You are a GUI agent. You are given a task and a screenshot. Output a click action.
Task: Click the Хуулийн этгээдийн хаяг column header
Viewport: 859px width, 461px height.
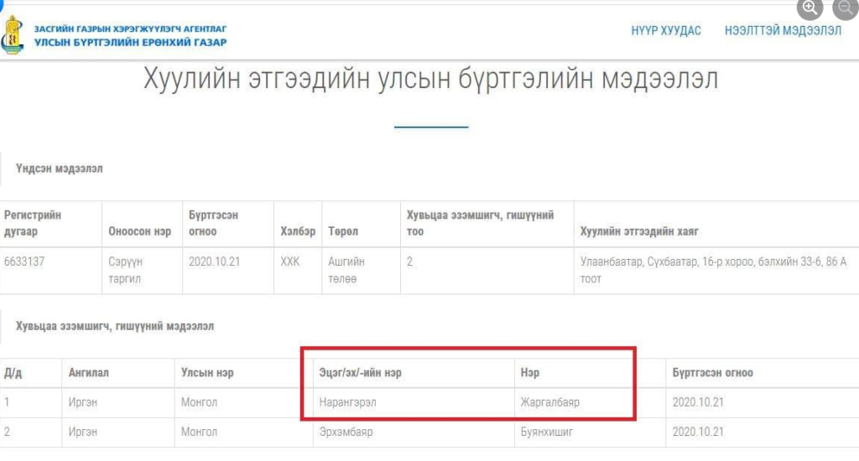[x=639, y=231]
